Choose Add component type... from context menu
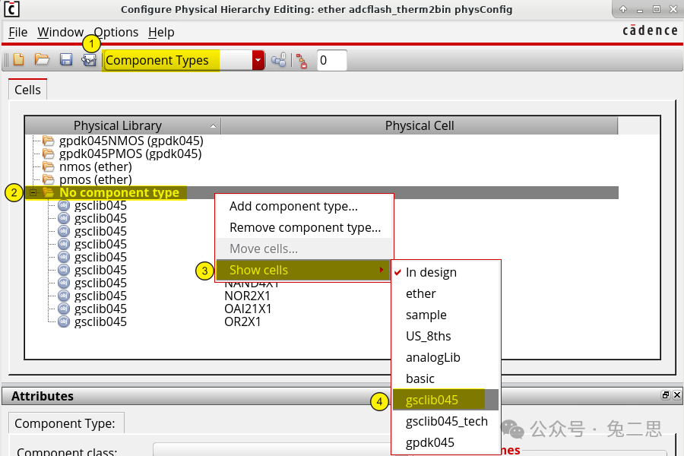Viewport: 684px width, 456px height. [305, 206]
